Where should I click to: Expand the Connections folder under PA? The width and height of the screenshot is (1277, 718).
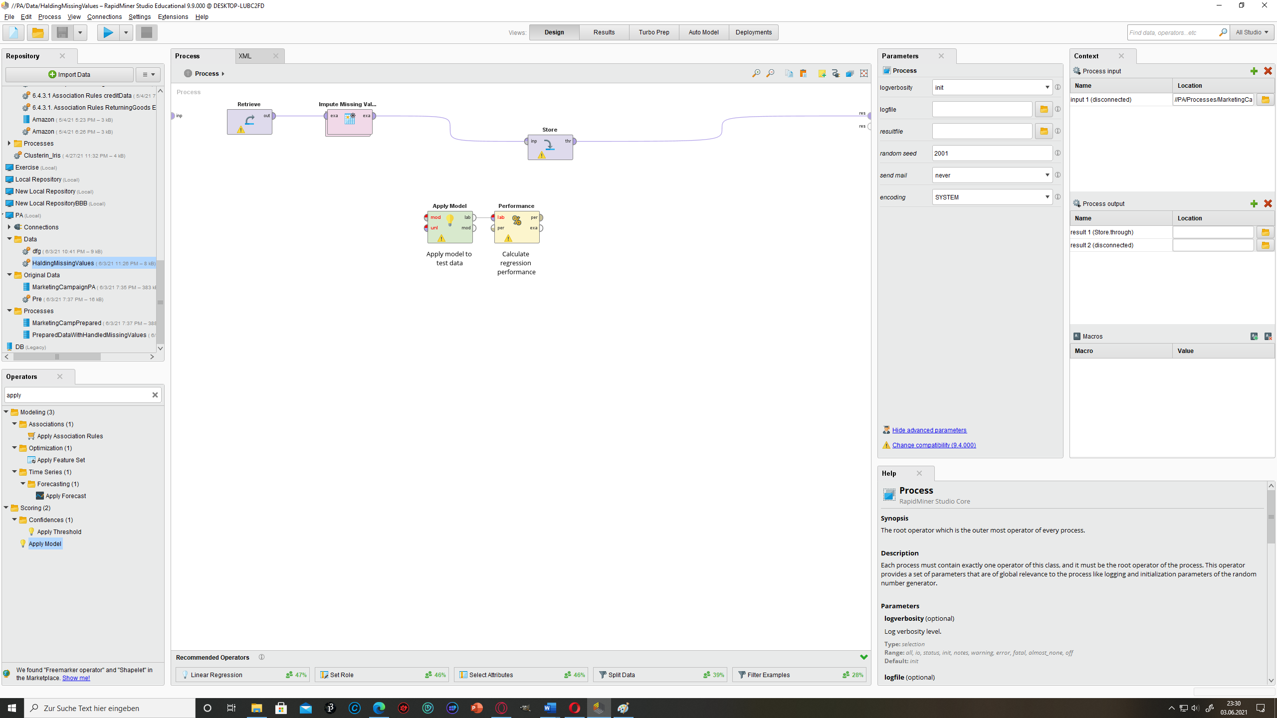(x=9, y=227)
